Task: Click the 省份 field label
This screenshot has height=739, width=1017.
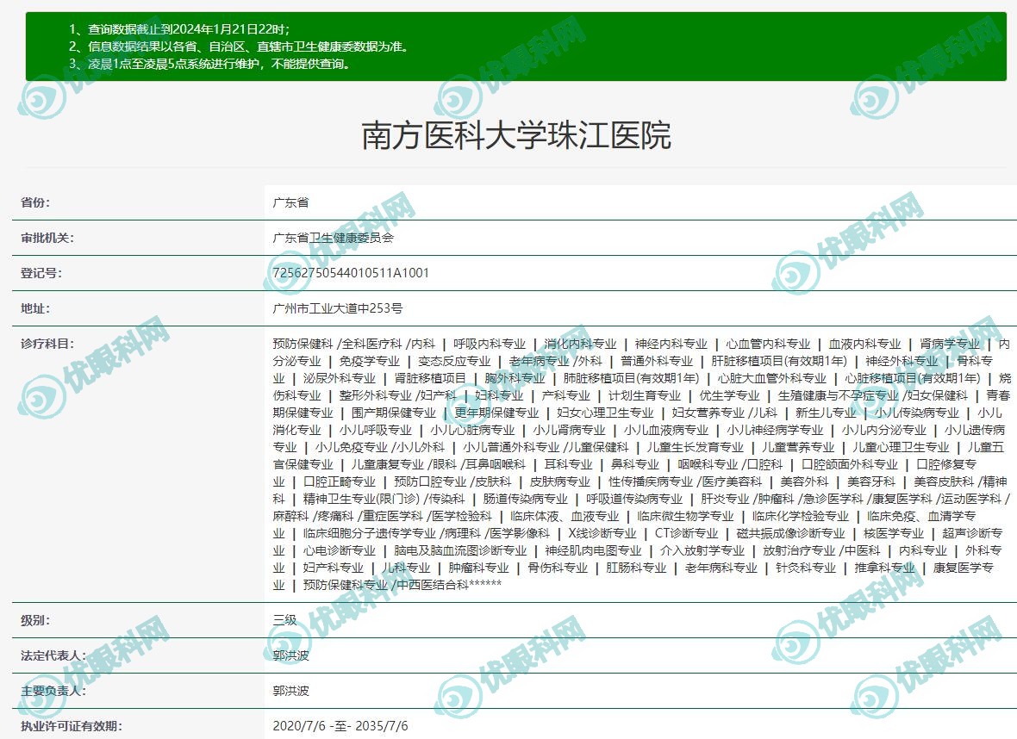Action: (x=35, y=202)
